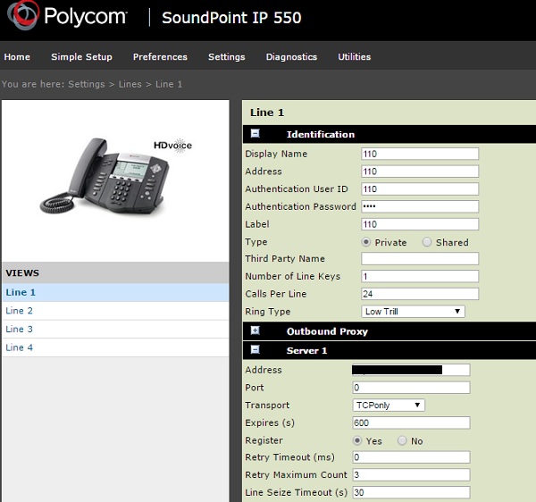Select the Shared line type
Viewport: 536px width, 502px height.
pos(427,242)
